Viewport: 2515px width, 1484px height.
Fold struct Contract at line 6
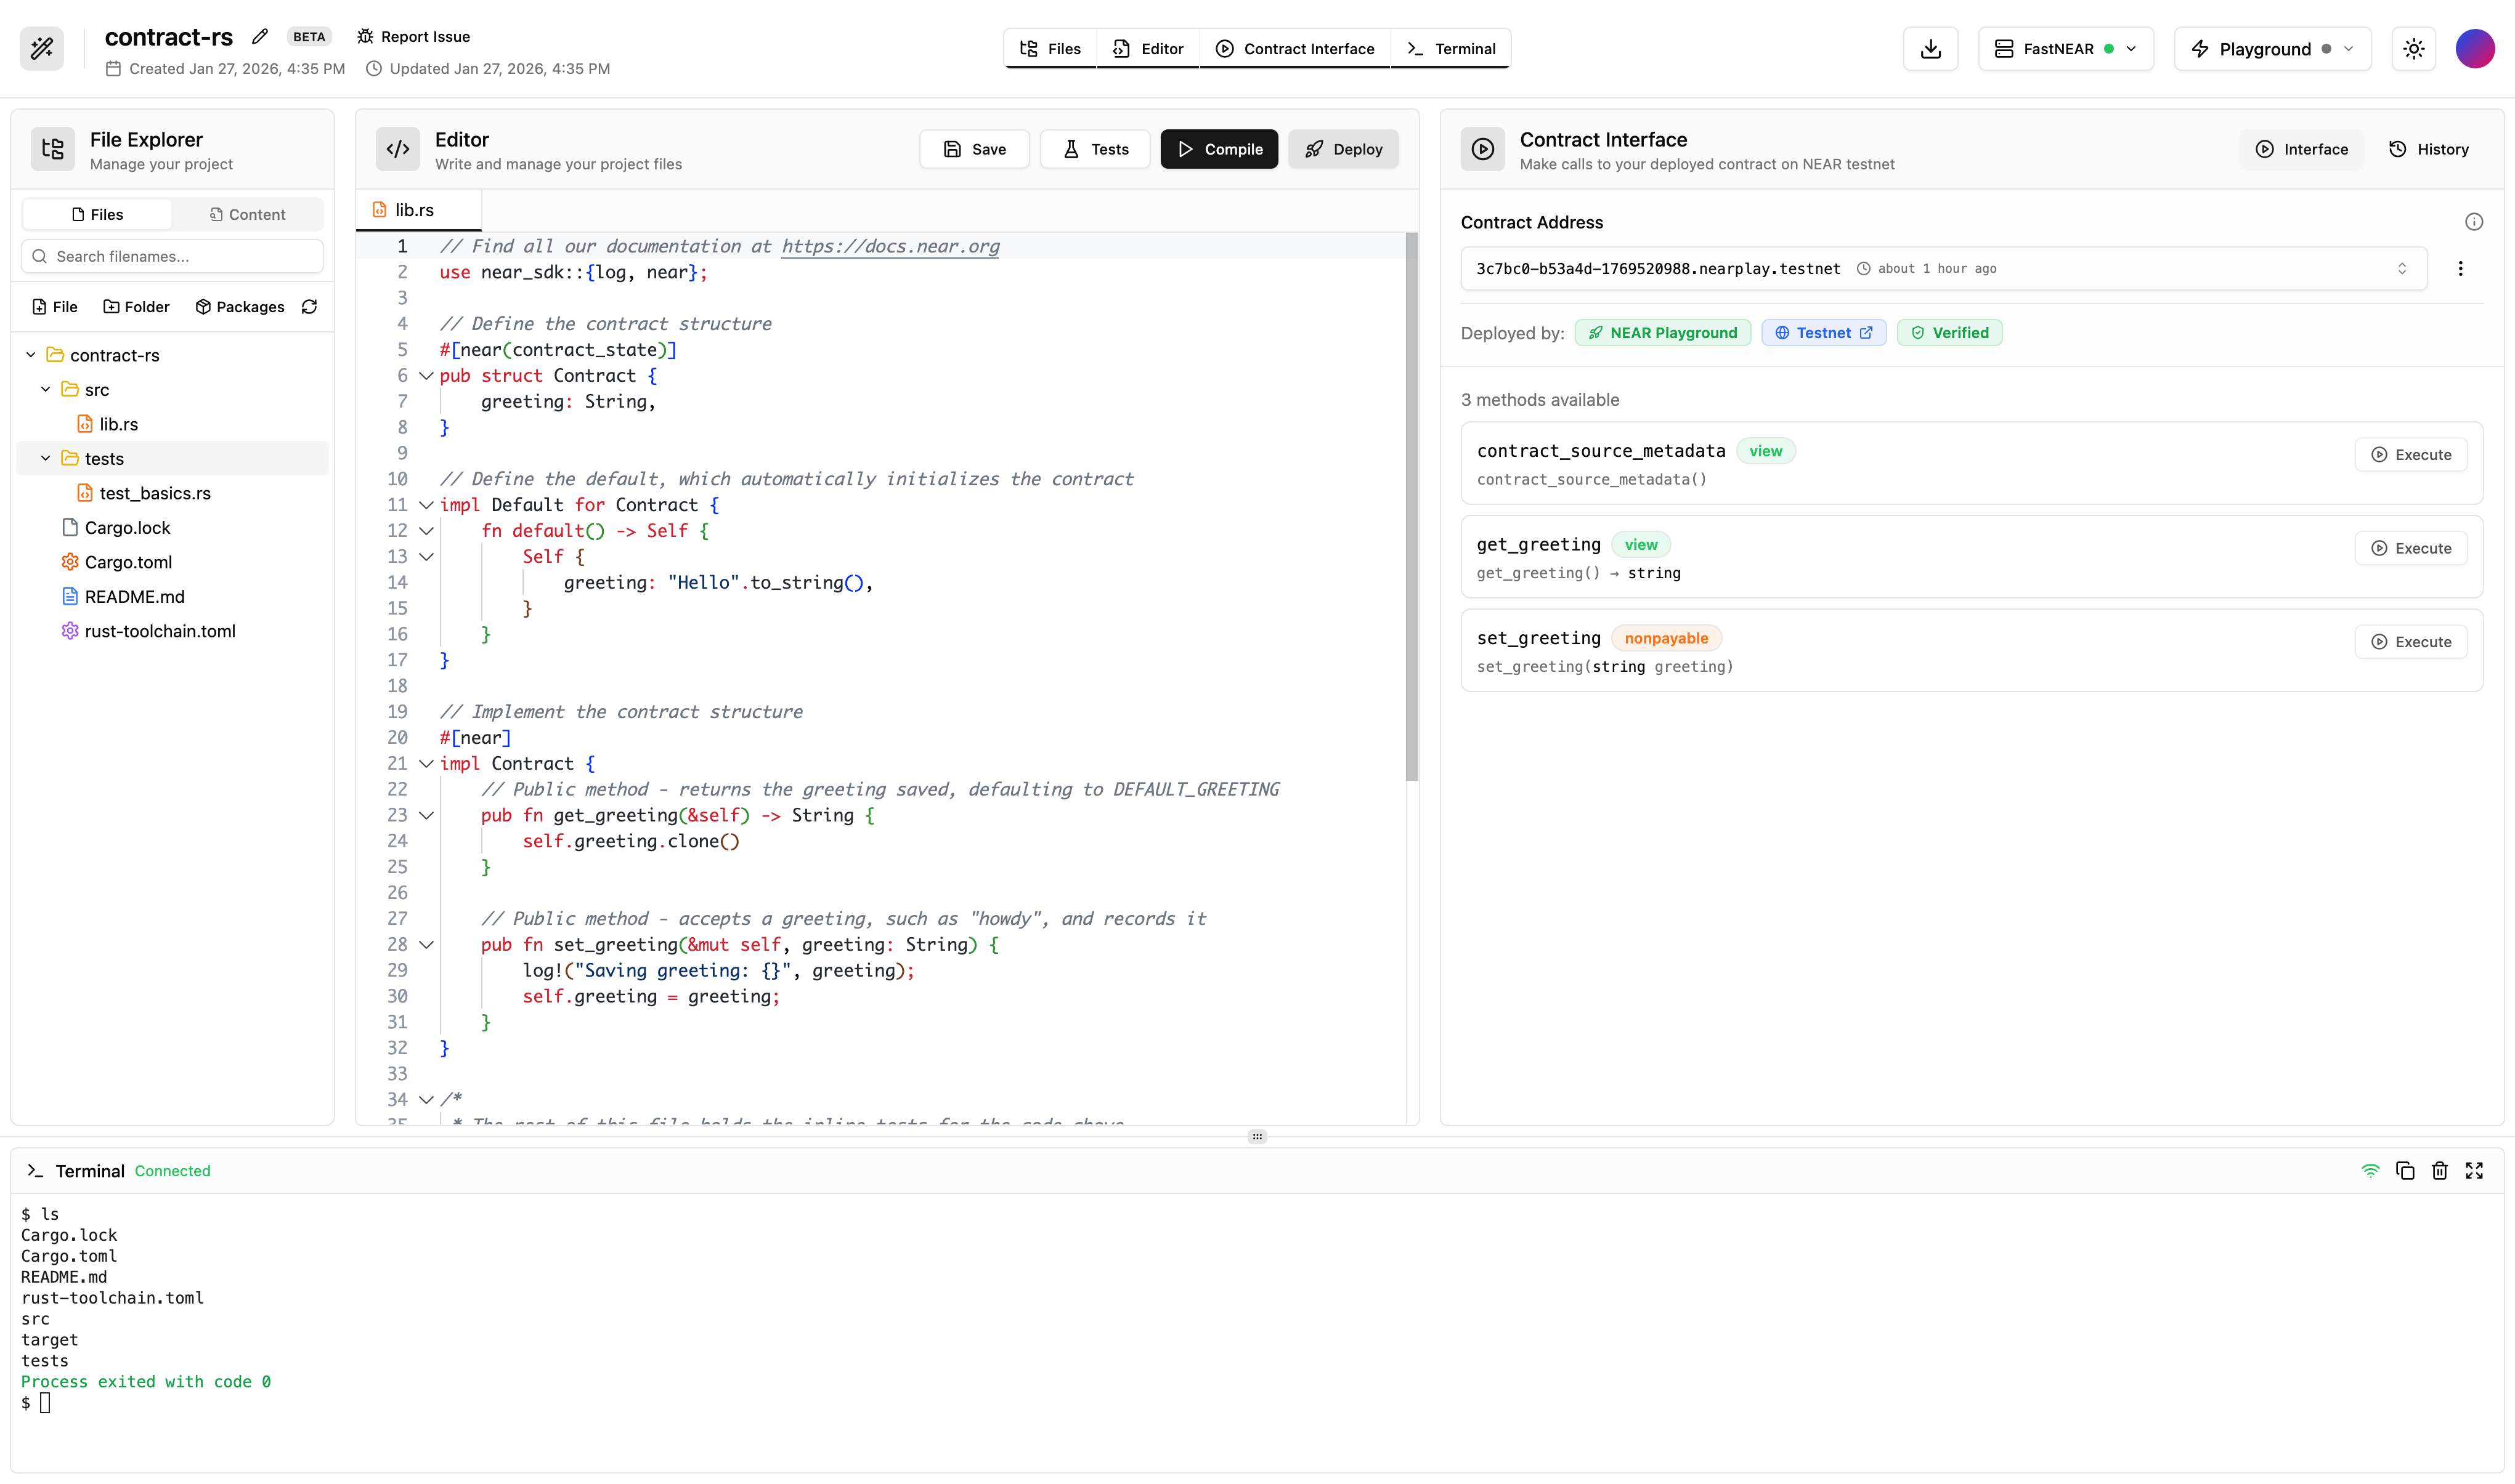pos(426,376)
